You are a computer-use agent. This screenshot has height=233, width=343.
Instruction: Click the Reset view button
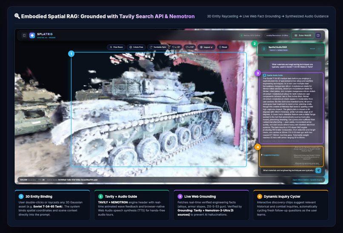(223, 47)
